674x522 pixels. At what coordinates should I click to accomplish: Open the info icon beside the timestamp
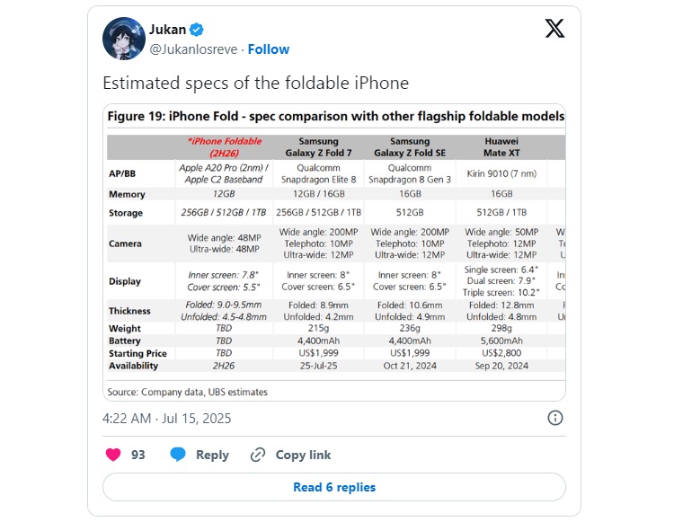click(555, 418)
